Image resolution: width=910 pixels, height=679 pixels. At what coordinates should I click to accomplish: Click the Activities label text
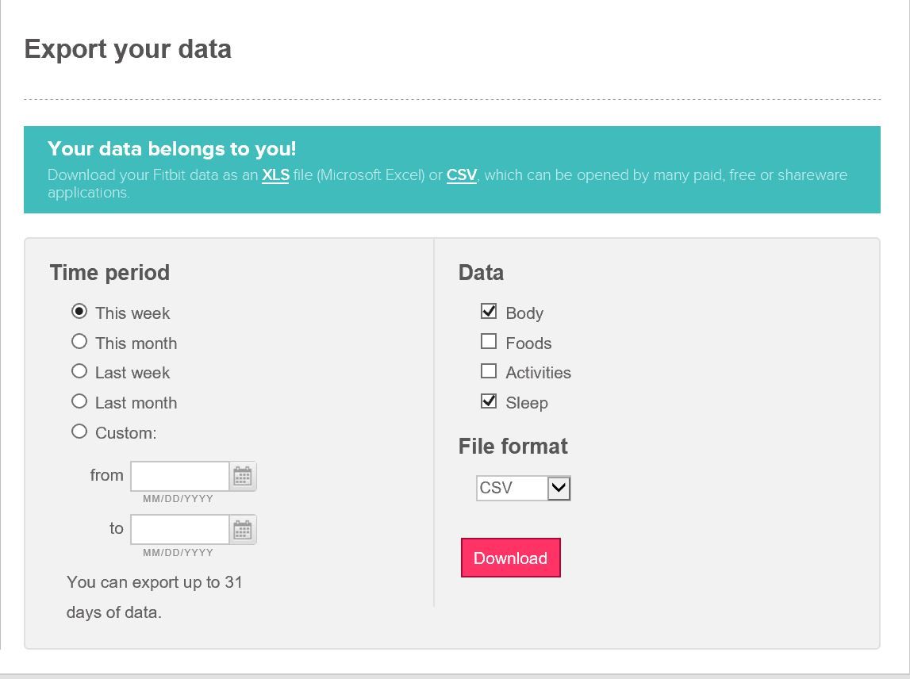pyautogui.click(x=538, y=373)
